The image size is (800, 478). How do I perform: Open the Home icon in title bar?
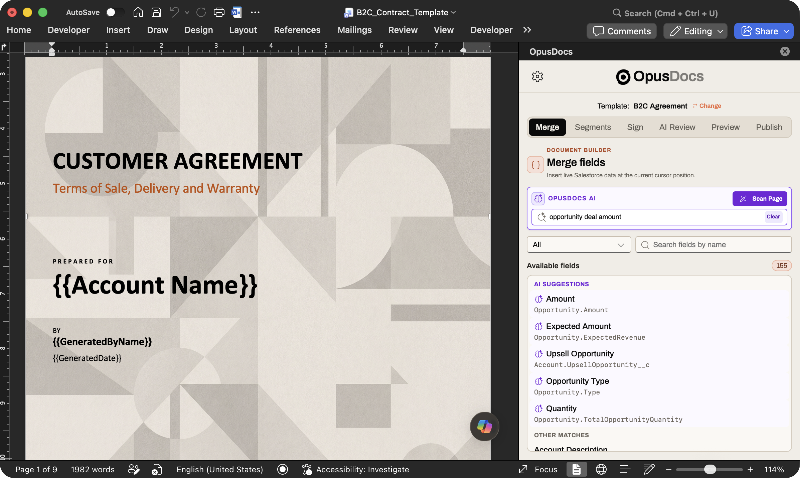click(x=138, y=12)
